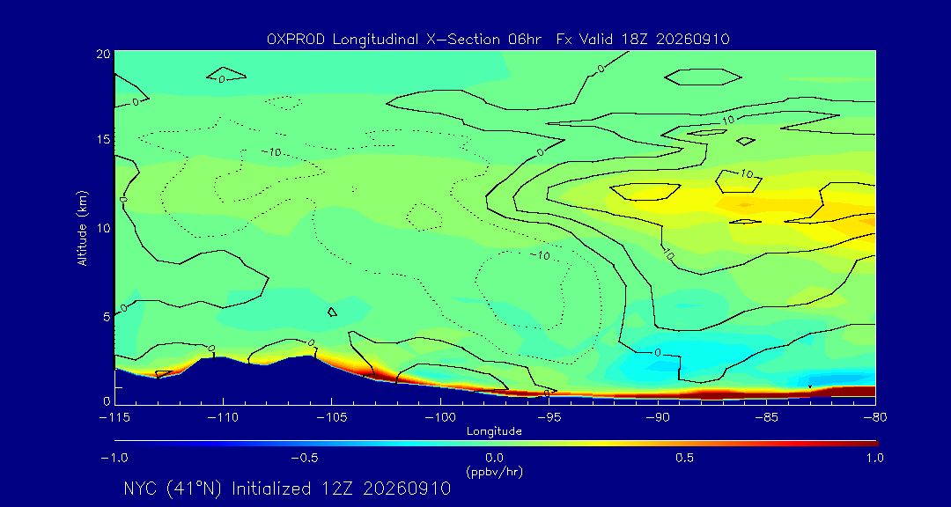Click the Longitude axis label
This screenshot has width=951, height=507.
coord(494,432)
